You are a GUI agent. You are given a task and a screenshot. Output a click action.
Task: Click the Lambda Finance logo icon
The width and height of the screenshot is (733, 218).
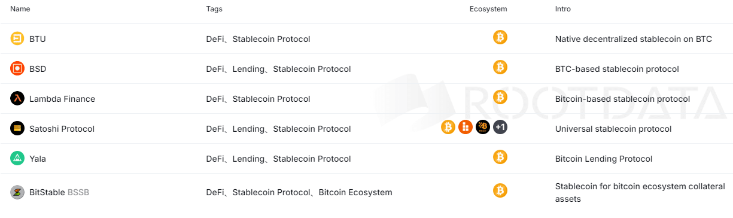[17, 99]
